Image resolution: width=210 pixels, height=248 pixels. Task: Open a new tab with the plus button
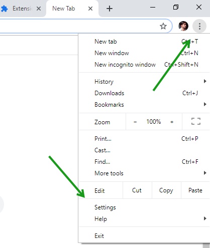[110, 9]
